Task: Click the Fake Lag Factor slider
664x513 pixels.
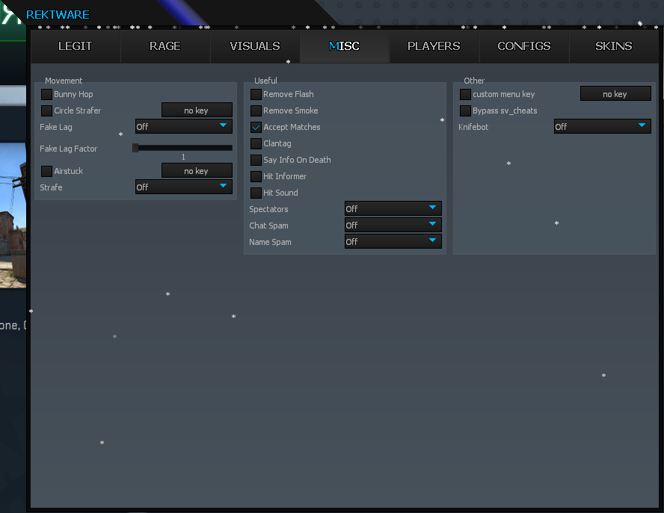Action: (x=182, y=148)
